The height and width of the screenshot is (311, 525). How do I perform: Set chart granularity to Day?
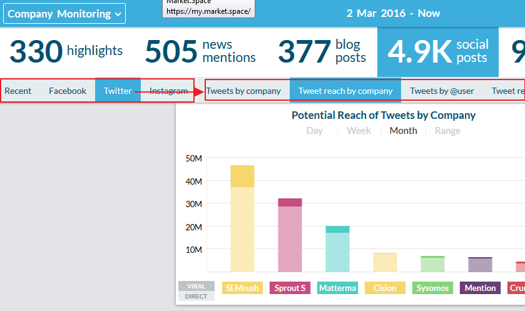[x=314, y=131]
